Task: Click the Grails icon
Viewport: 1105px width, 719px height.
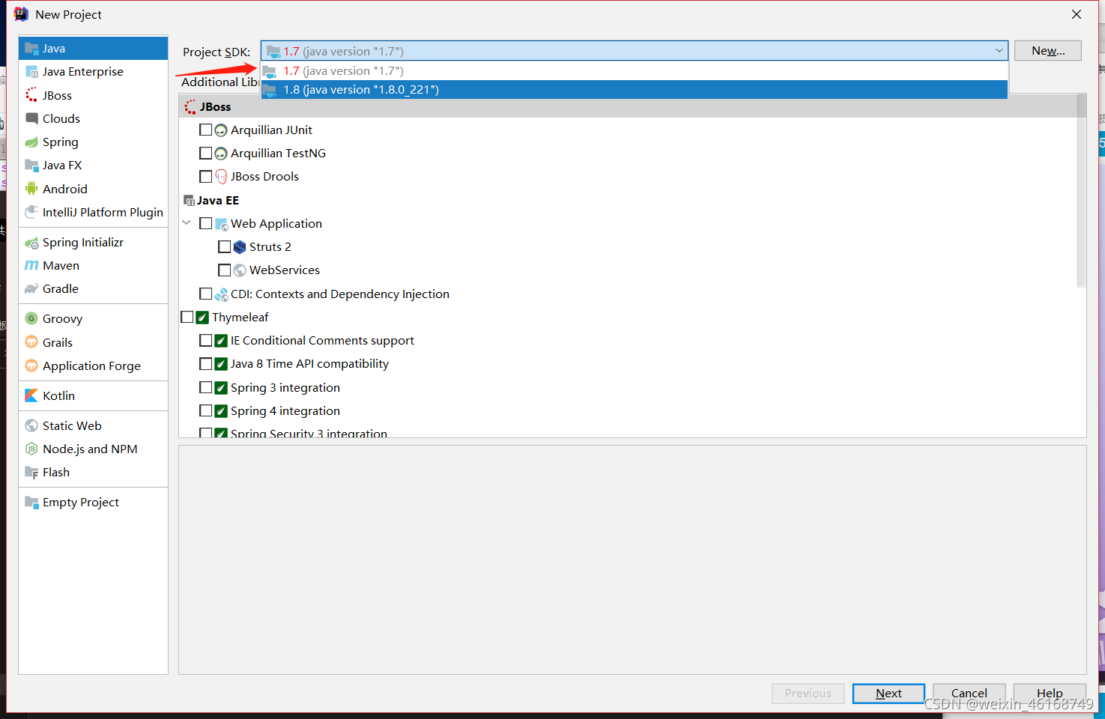Action: tap(31, 342)
